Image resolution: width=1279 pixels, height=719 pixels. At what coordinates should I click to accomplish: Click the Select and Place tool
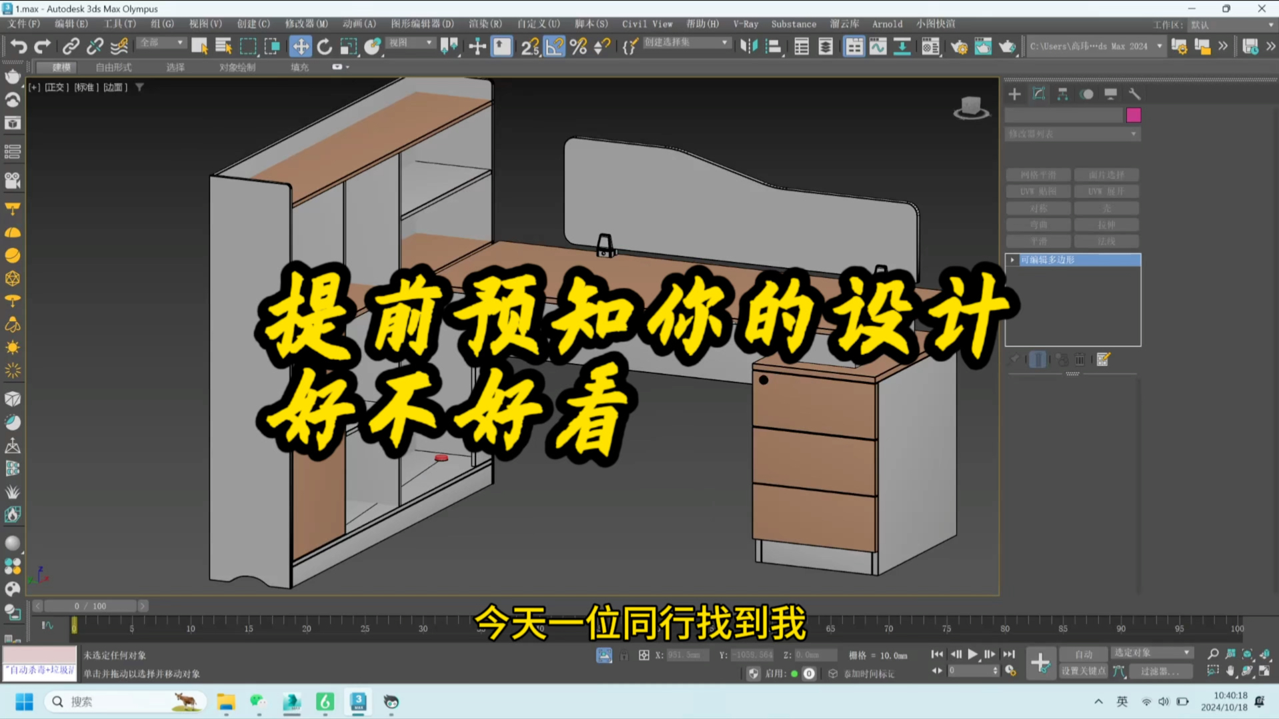point(373,47)
